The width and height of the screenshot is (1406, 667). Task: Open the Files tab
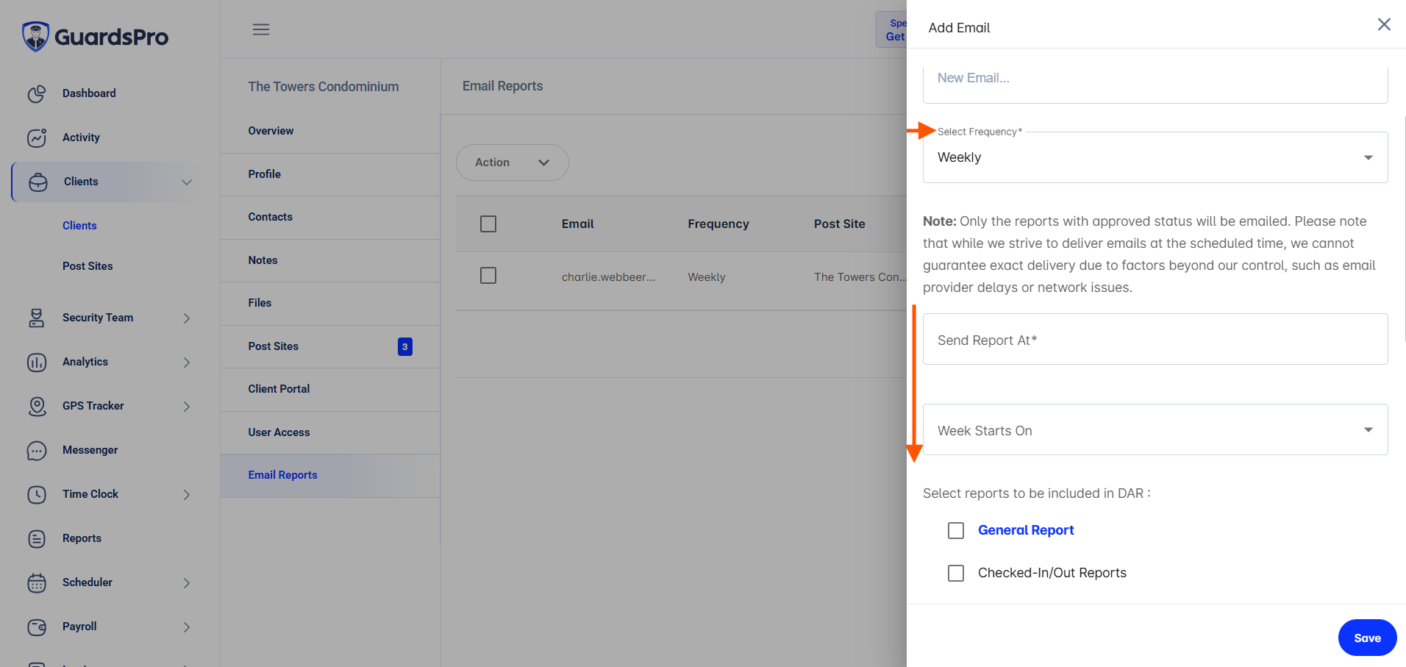click(330, 303)
